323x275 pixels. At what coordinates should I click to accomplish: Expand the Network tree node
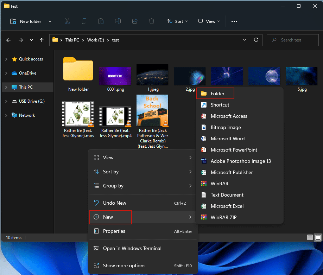[x=6, y=115]
